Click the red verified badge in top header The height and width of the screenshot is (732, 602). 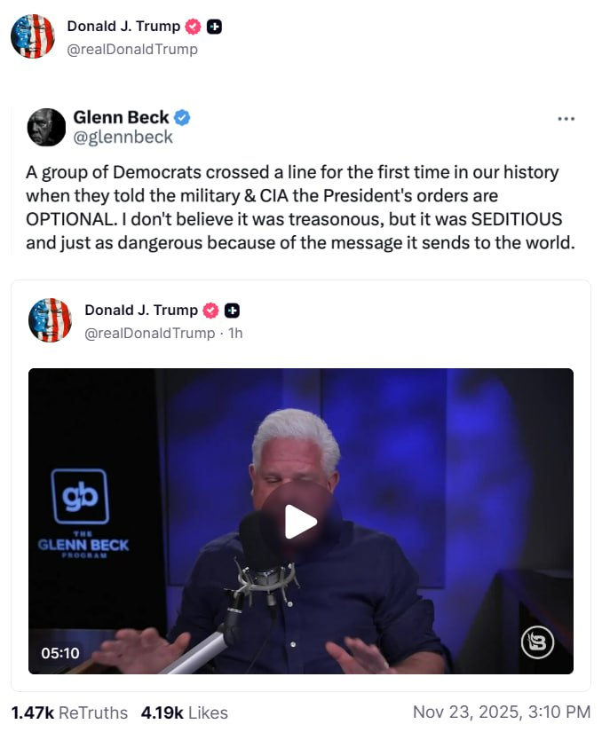click(193, 27)
